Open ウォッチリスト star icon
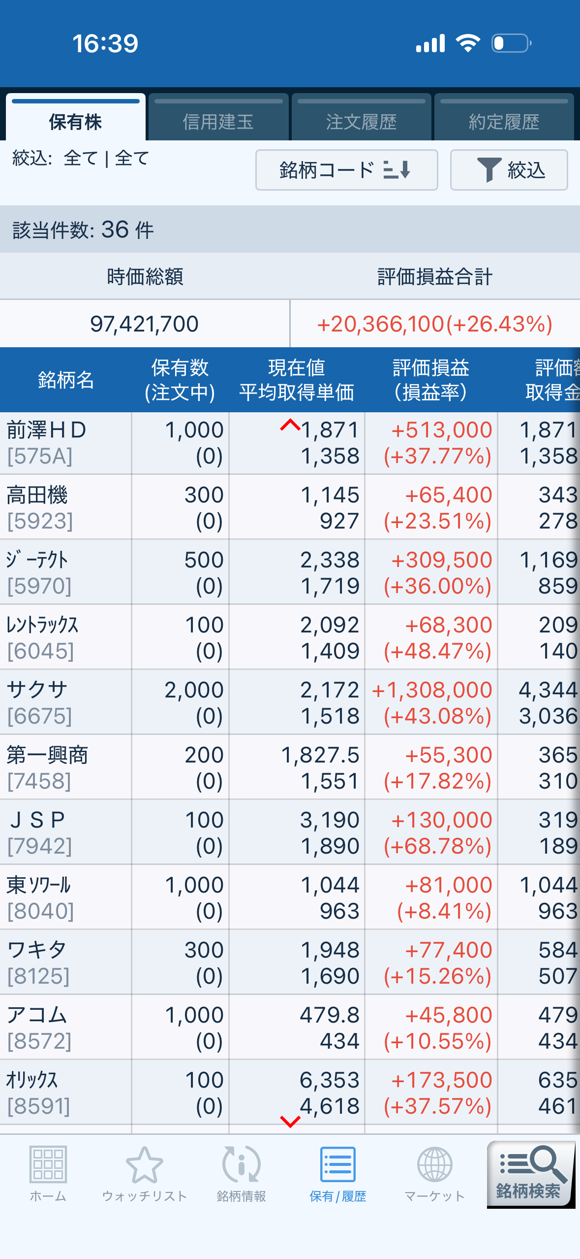 (x=144, y=1164)
